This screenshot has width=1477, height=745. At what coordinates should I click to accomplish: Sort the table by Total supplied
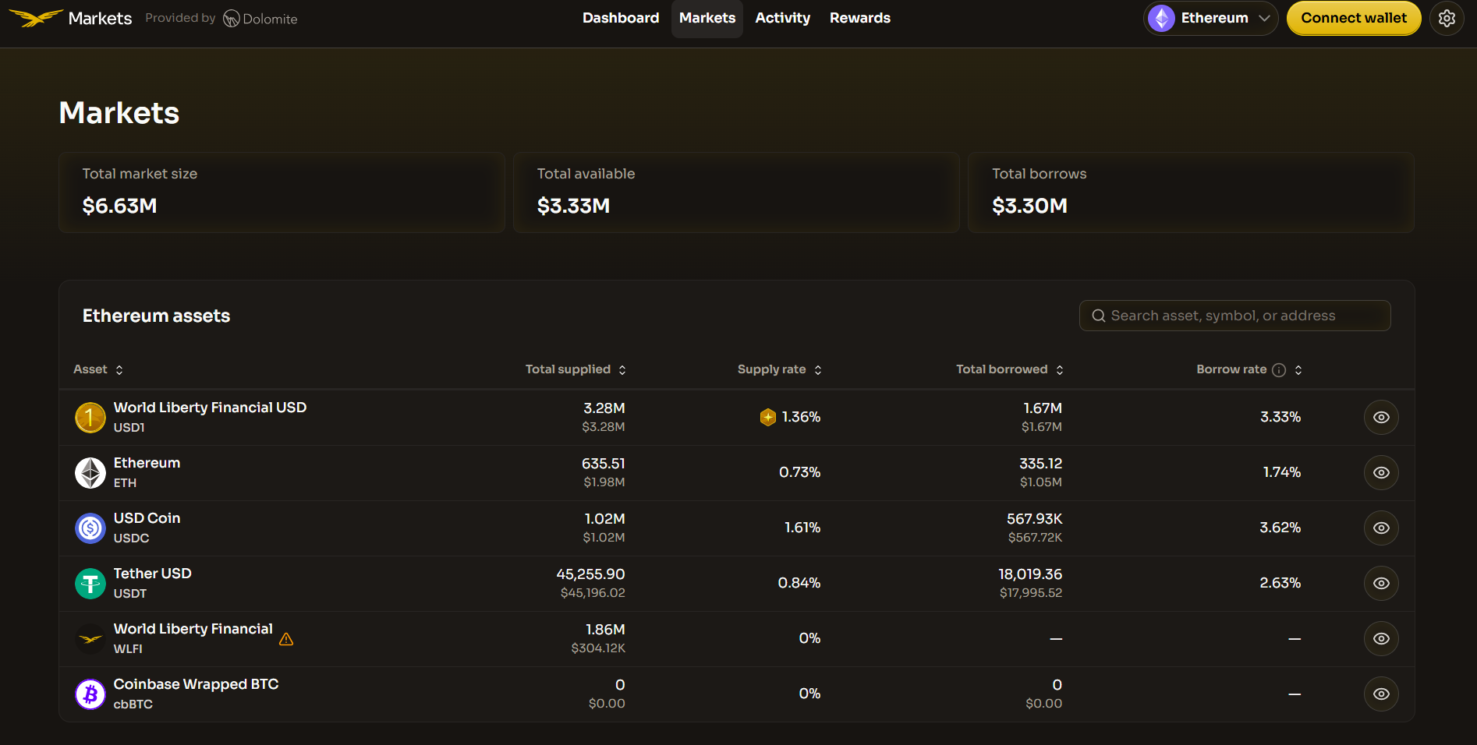pos(576,369)
